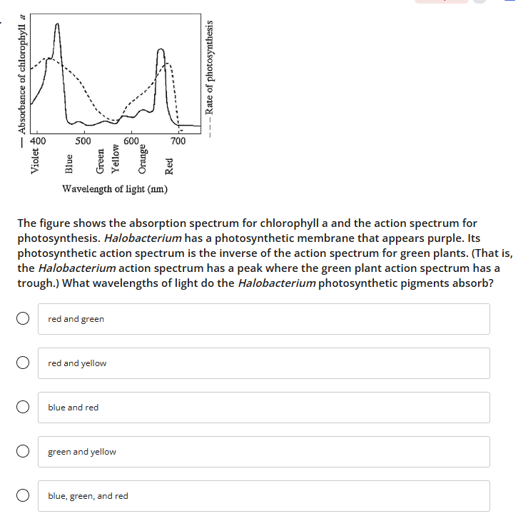Click the 'blue, green, and red' answer text
Viewport: 518px width, 531px height.
(88, 496)
